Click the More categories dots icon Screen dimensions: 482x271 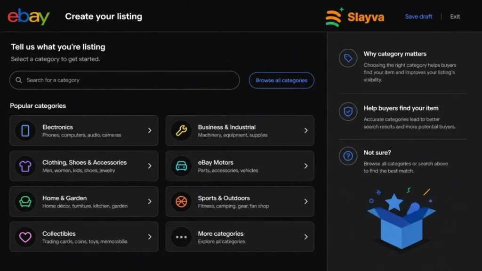pos(181,237)
